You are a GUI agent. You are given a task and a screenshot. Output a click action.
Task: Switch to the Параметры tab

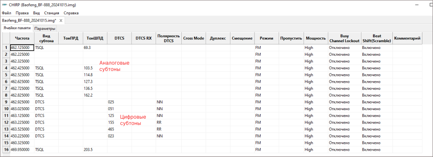tap(45, 29)
